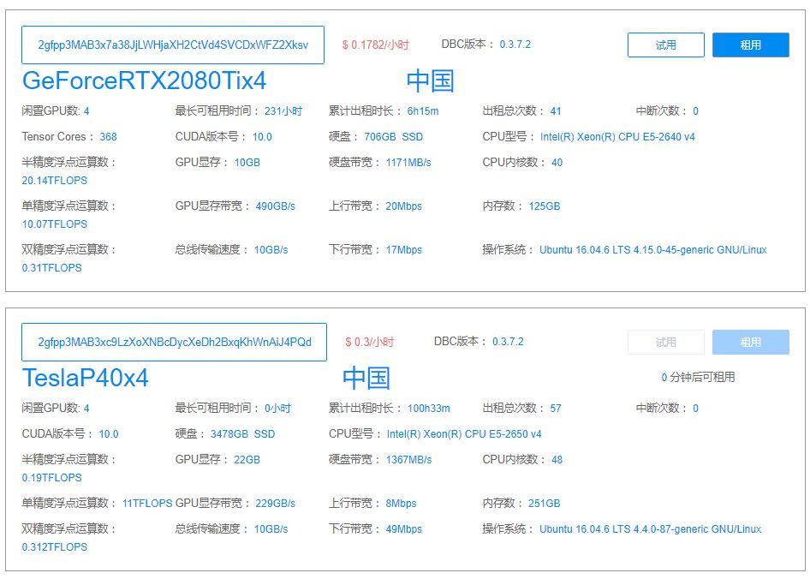Click the 0小时 max rental time value

pyautogui.click(x=278, y=409)
